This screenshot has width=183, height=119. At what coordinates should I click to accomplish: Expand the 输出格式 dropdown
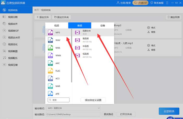[x=99, y=108]
